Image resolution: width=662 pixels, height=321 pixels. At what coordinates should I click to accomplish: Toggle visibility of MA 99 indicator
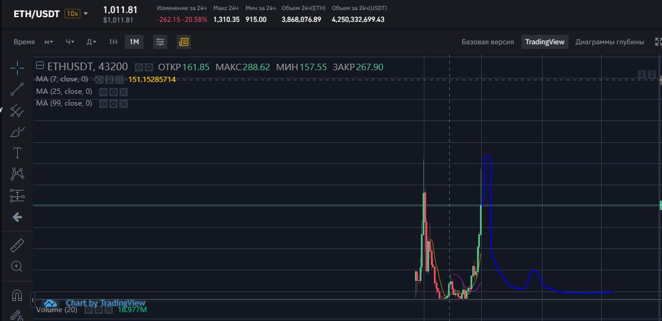pyautogui.click(x=103, y=104)
